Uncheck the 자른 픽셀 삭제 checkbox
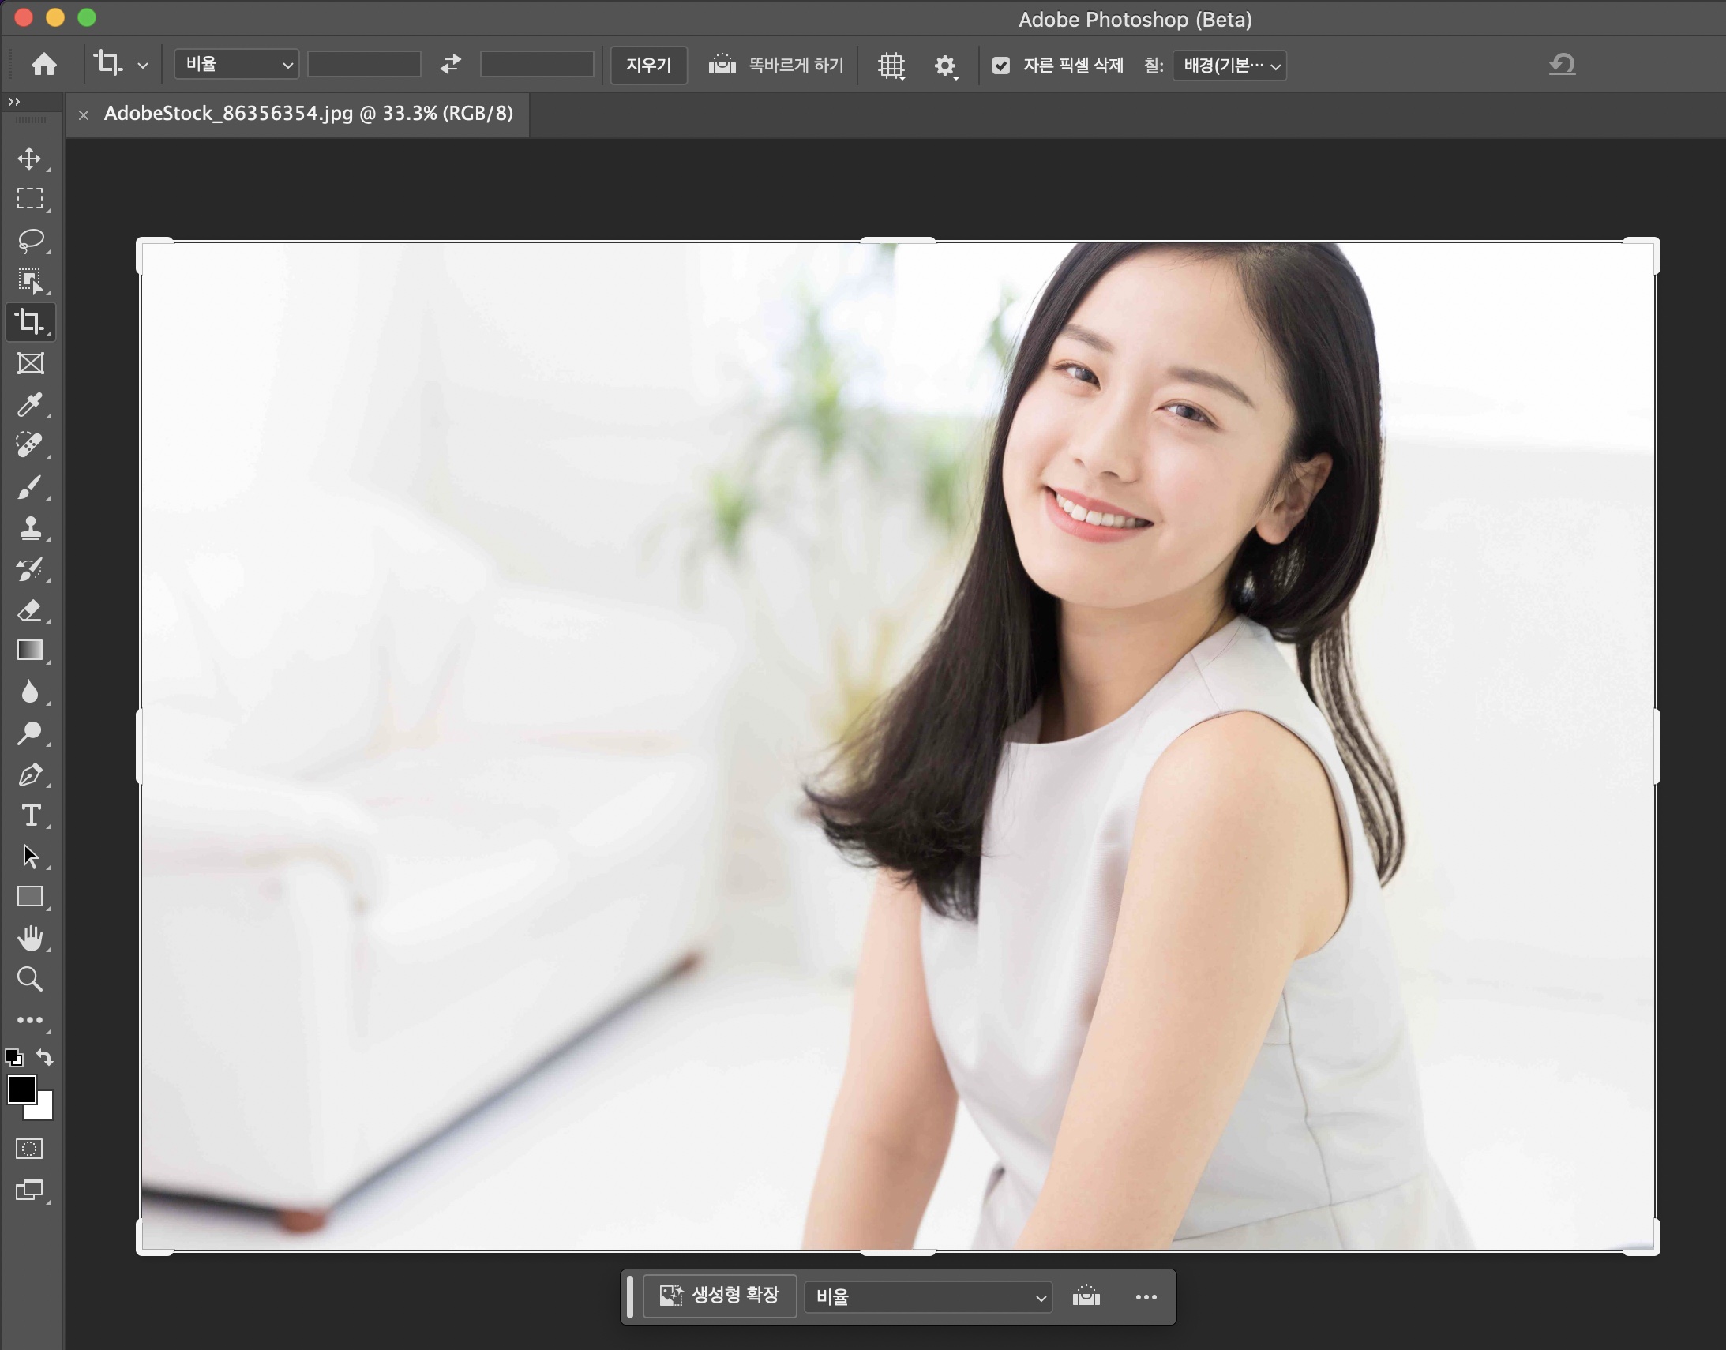 click(1000, 66)
